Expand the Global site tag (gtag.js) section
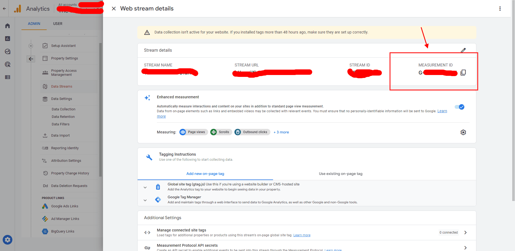This screenshot has width=515, height=251. pyautogui.click(x=145, y=188)
